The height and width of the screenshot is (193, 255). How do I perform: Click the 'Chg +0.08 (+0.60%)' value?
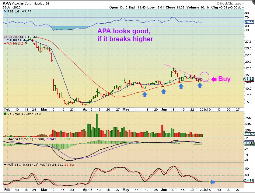coord(226,8)
